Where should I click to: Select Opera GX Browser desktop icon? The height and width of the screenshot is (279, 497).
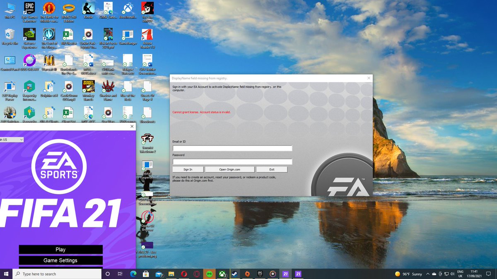click(147, 221)
